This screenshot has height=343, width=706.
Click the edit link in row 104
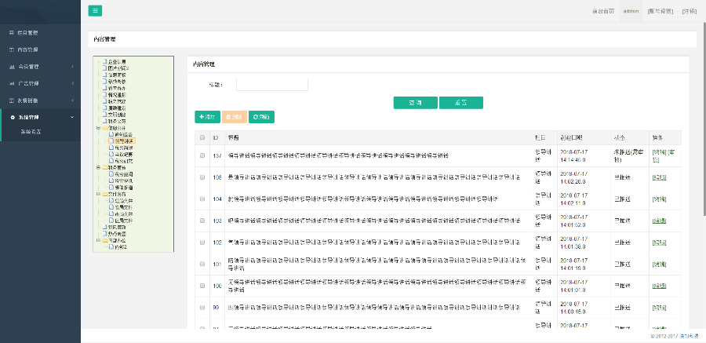click(659, 199)
